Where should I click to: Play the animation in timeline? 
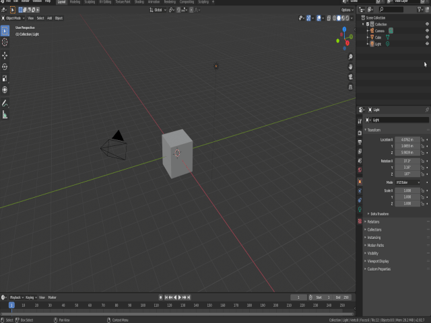coord(180,297)
